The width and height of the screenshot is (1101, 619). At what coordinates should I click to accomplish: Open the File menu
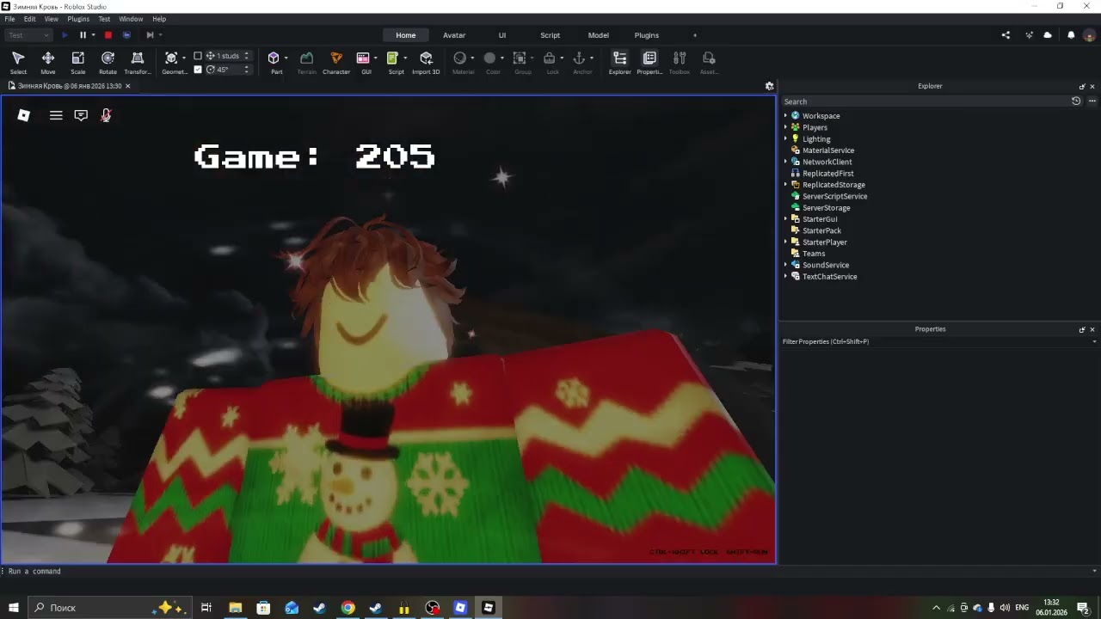(x=9, y=19)
